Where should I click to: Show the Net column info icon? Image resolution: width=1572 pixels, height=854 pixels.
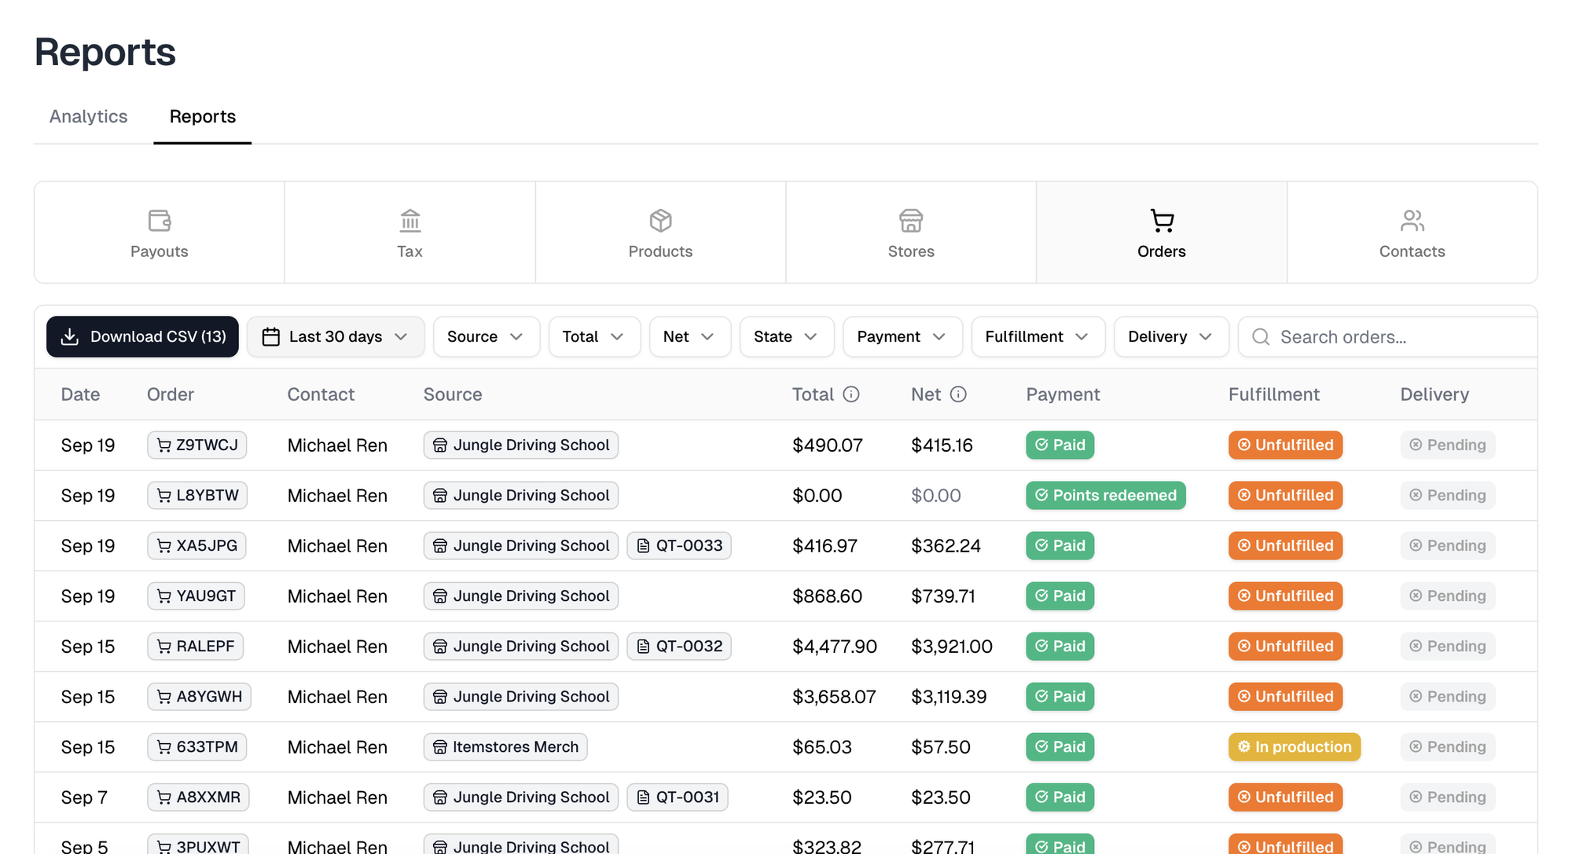coord(958,394)
